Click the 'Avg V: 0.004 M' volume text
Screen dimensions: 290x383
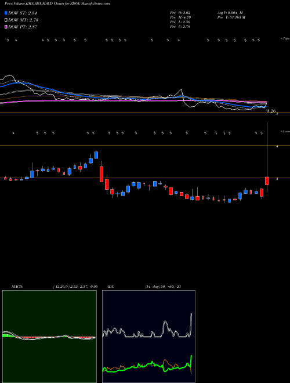click(x=230, y=13)
